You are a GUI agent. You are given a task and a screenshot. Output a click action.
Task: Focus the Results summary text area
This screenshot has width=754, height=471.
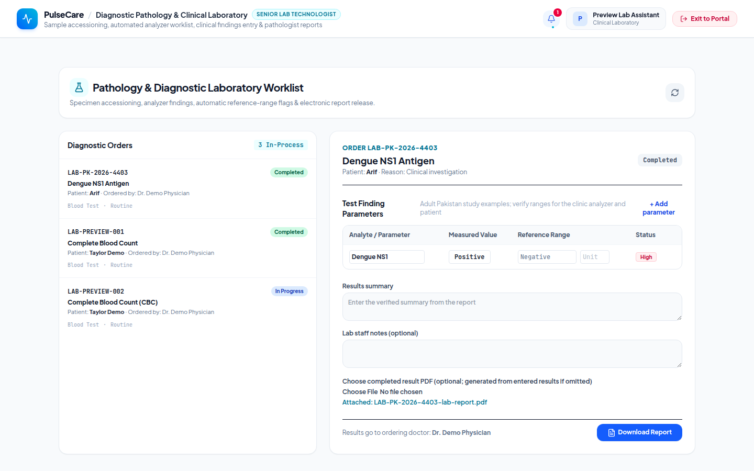(512, 307)
